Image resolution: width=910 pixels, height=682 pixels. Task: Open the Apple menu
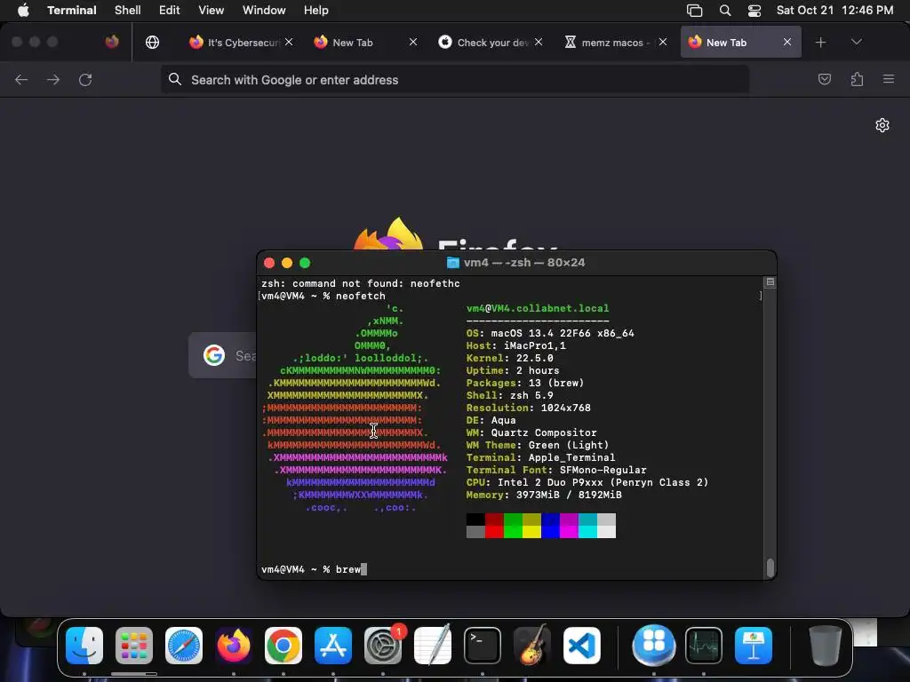[x=23, y=10]
